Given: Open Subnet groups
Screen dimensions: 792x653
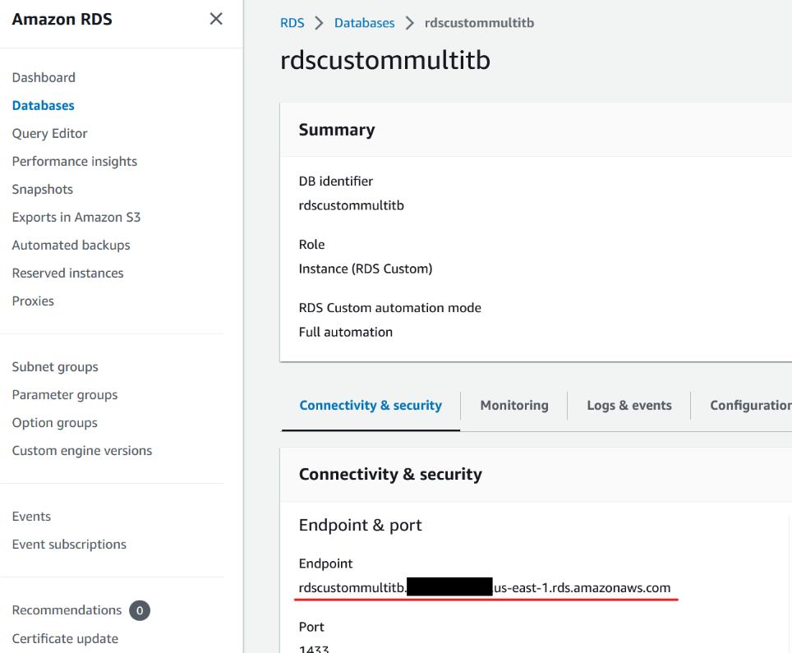Looking at the screenshot, I should [x=55, y=367].
